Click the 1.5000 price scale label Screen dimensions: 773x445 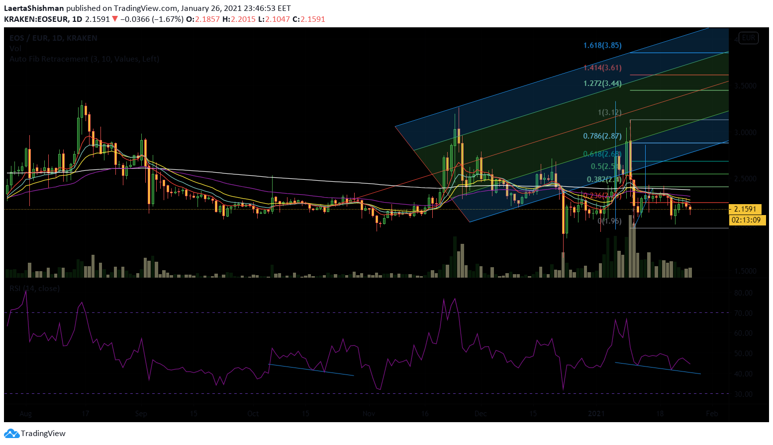coord(745,272)
